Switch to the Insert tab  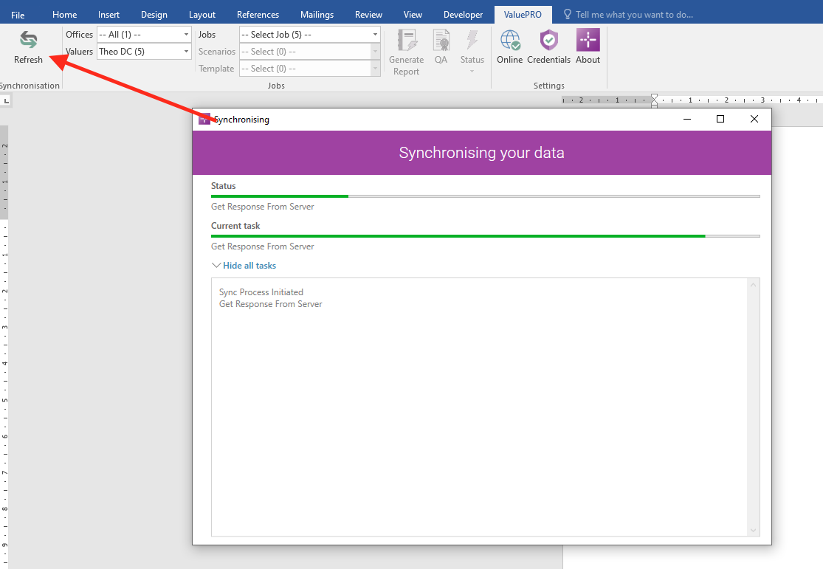pyautogui.click(x=109, y=15)
